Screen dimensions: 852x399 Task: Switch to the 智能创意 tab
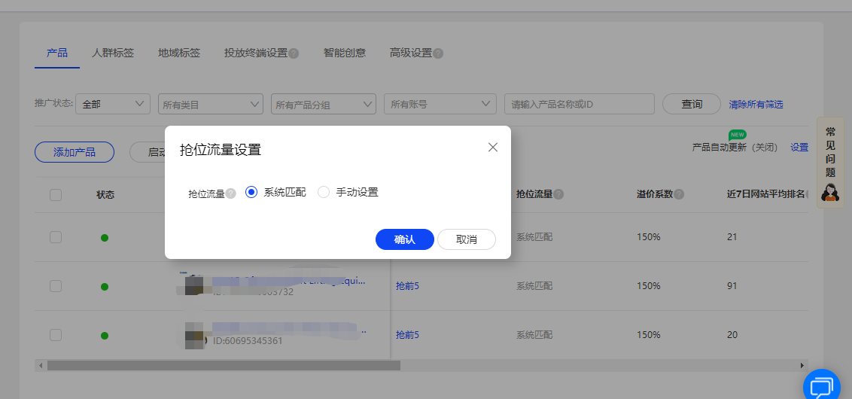[345, 53]
